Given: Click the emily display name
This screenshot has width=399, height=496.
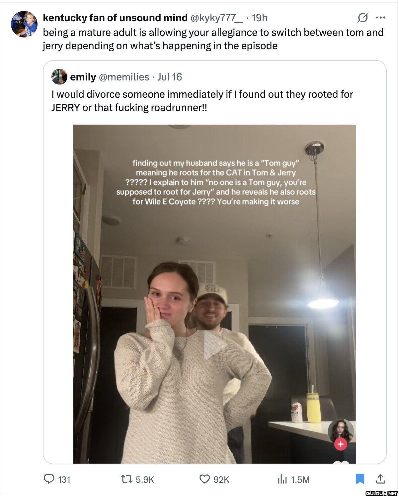Looking at the screenshot, I should (83, 77).
